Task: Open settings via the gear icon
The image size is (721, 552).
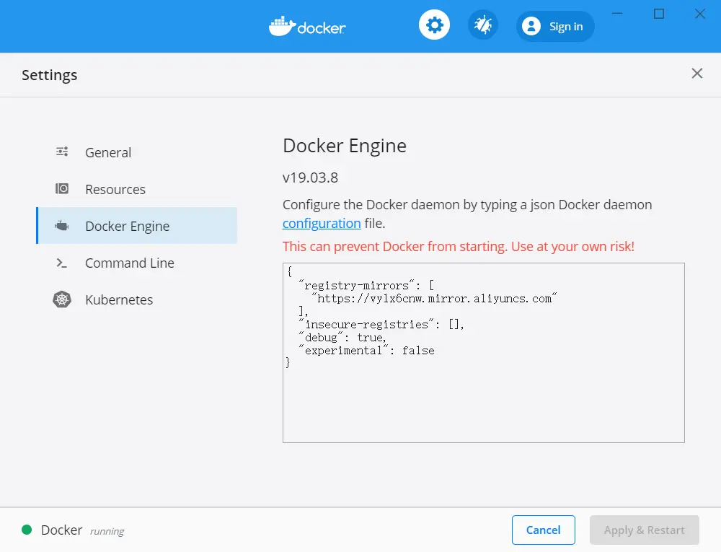Action: click(434, 25)
